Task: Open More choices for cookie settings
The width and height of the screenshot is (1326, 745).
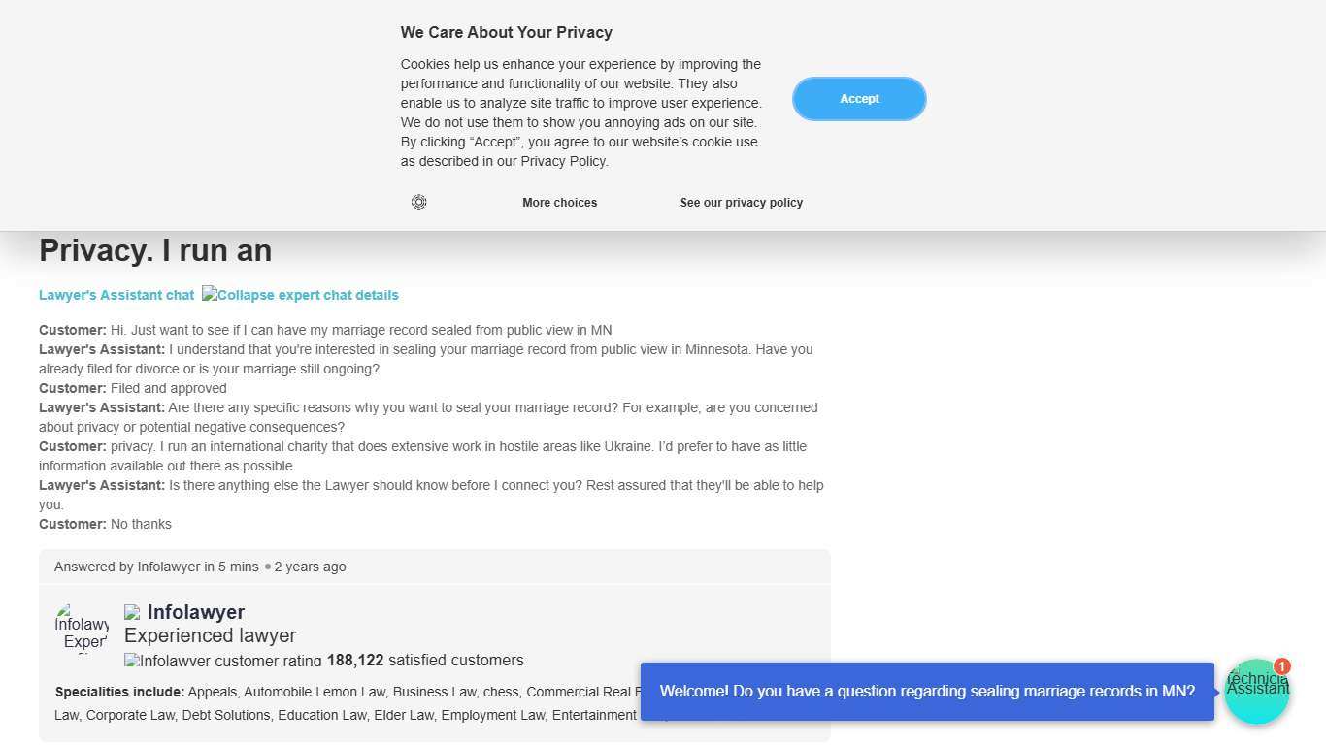Action: [x=559, y=203]
